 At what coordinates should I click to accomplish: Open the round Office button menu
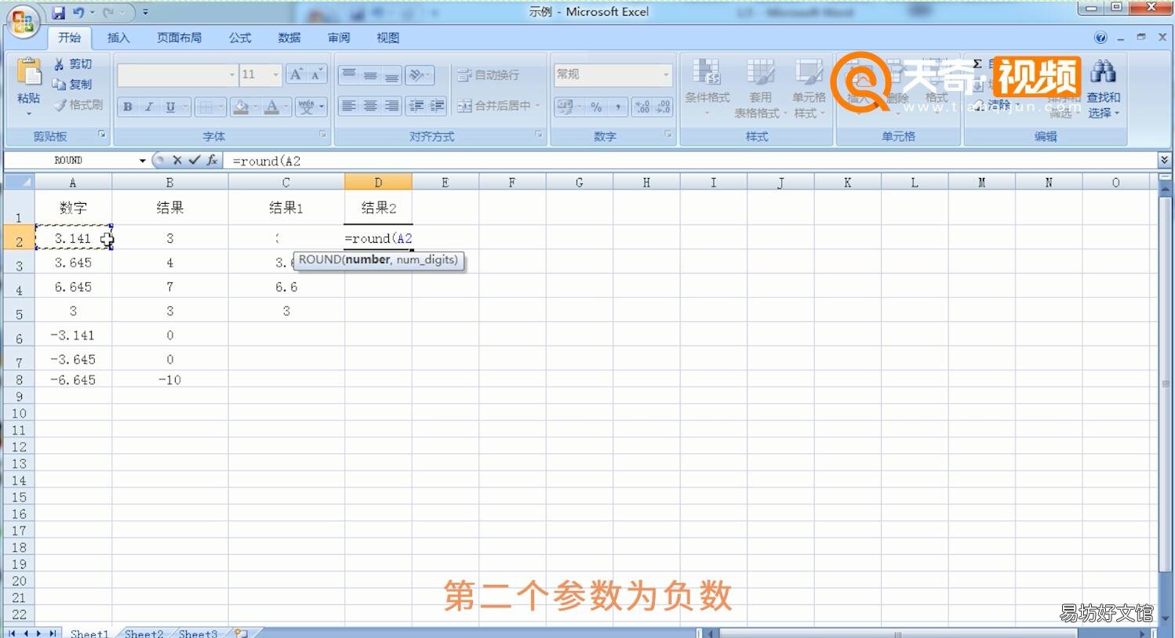click(x=22, y=21)
